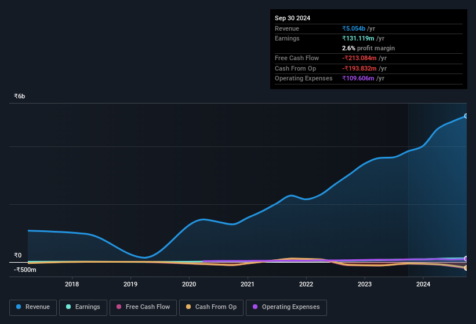
Task: Click the Cash From Op tooltip label
Action: (x=295, y=68)
